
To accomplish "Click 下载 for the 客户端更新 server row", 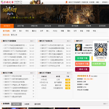I will pyautogui.click(x=68, y=82).
